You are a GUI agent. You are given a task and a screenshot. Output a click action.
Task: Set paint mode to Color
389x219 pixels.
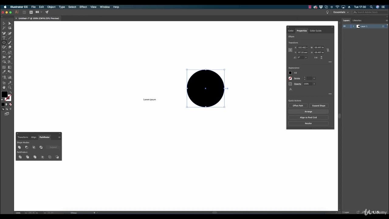coord(3,104)
